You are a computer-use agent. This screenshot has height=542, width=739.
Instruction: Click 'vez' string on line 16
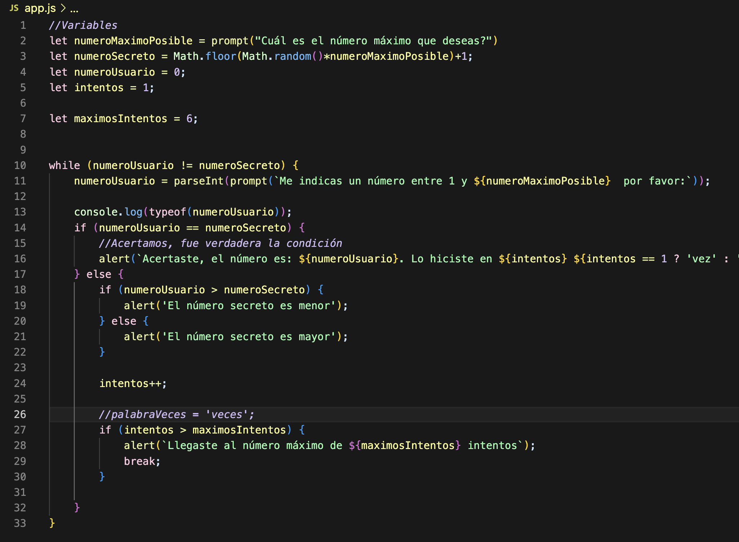[701, 259]
